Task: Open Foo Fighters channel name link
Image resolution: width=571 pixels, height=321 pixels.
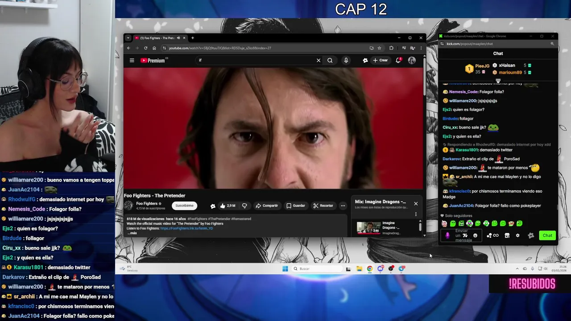Action: (x=147, y=204)
